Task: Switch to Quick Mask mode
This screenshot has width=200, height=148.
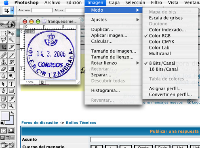Action: coord(11,130)
